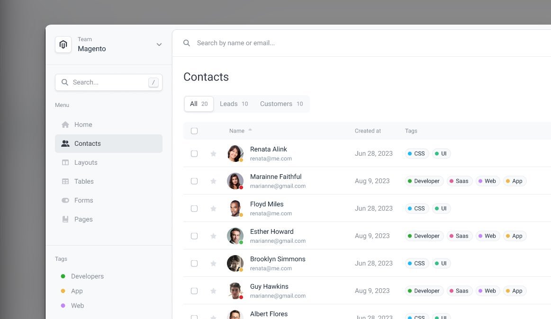Click the Tables grid icon
This screenshot has width=551, height=319.
[x=65, y=181]
